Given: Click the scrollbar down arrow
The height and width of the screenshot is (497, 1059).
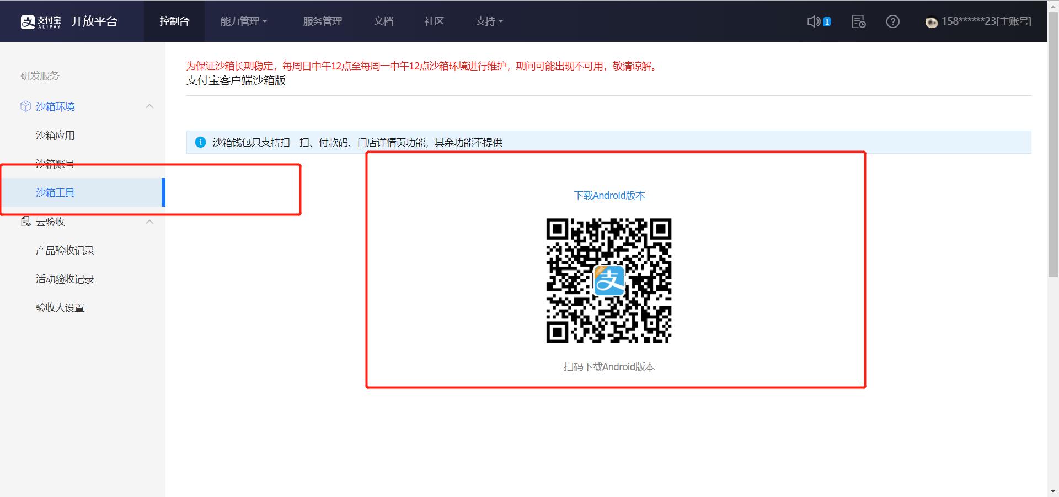Looking at the screenshot, I should (1053, 491).
